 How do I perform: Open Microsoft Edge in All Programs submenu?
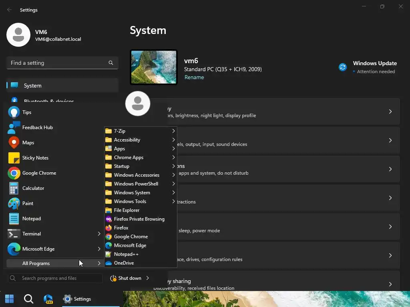(x=141, y=245)
